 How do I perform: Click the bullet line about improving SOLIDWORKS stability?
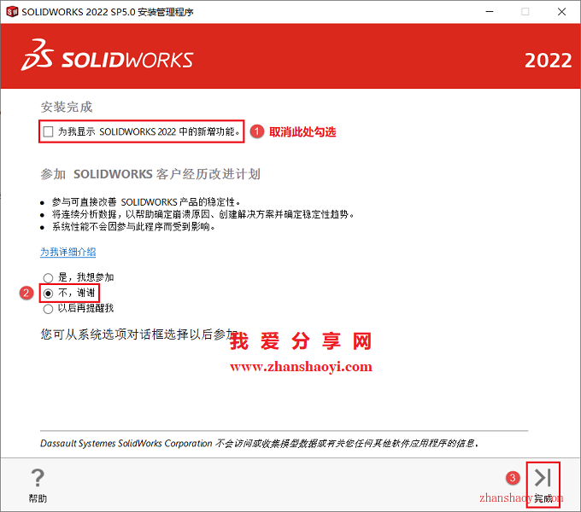click(x=146, y=202)
